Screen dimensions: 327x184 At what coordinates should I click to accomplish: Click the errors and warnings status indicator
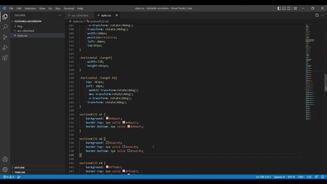(x=9, y=177)
